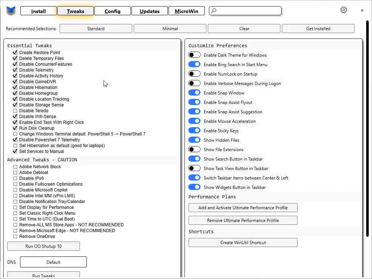Screen dimensions: 372x279
Task: Check Adobe Network Block
Action: (x=15, y=166)
